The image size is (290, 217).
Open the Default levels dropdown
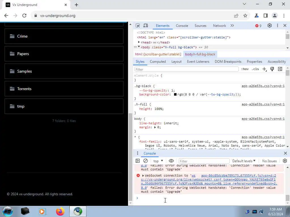(244, 161)
